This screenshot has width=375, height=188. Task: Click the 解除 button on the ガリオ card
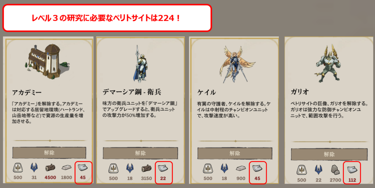(329, 154)
